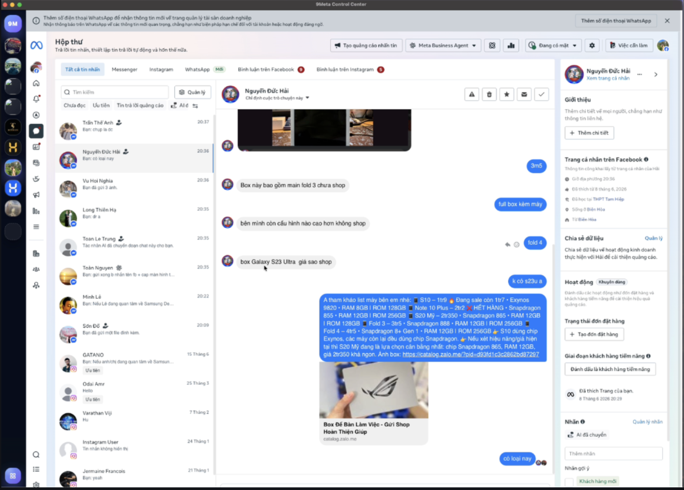The image size is (684, 490).
Task: Mark conversation unread with envelope icon
Action: [x=524, y=94]
